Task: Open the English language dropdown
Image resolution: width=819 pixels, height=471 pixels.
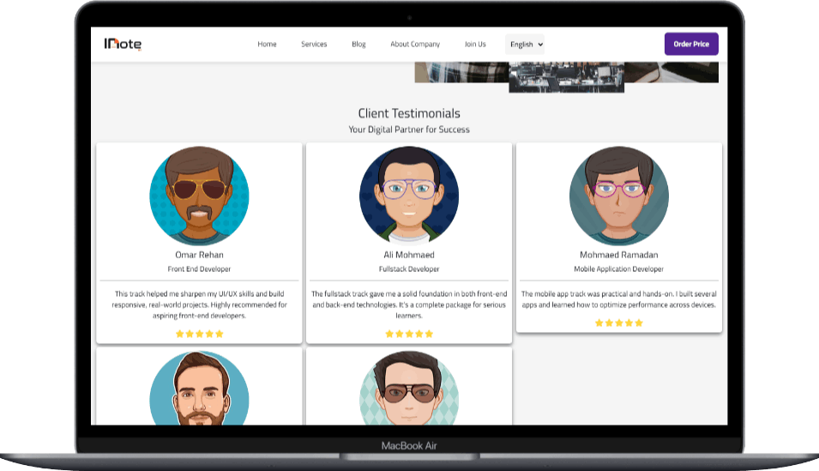Action: click(x=525, y=45)
